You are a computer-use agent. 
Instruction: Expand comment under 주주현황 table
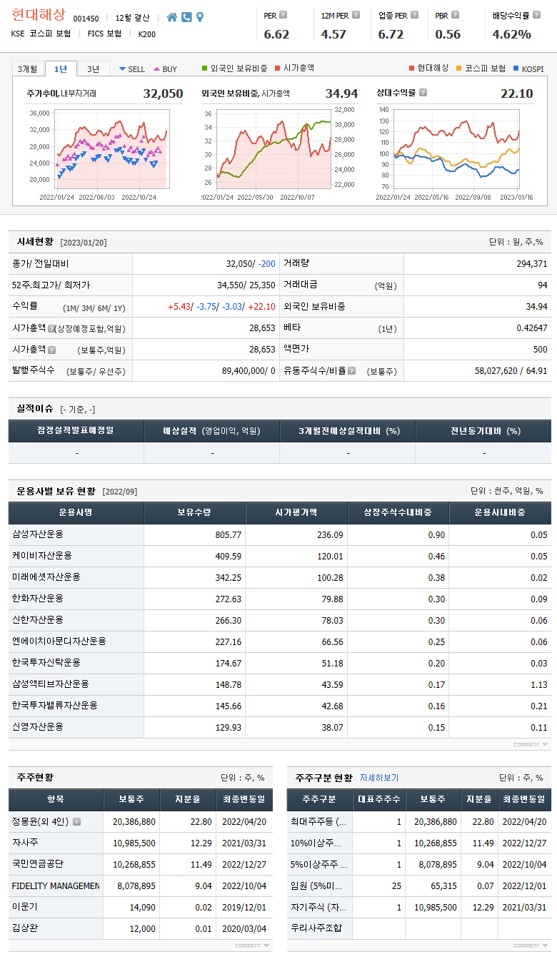253,945
